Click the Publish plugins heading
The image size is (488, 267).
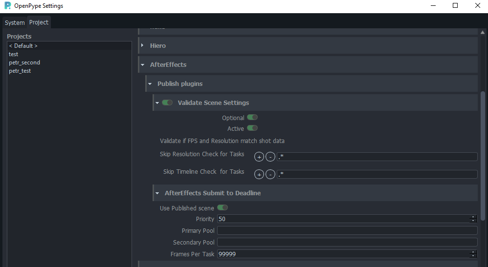180,83
